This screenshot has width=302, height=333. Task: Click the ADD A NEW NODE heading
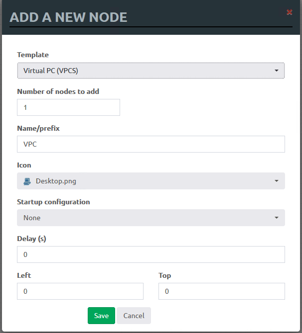click(x=68, y=18)
